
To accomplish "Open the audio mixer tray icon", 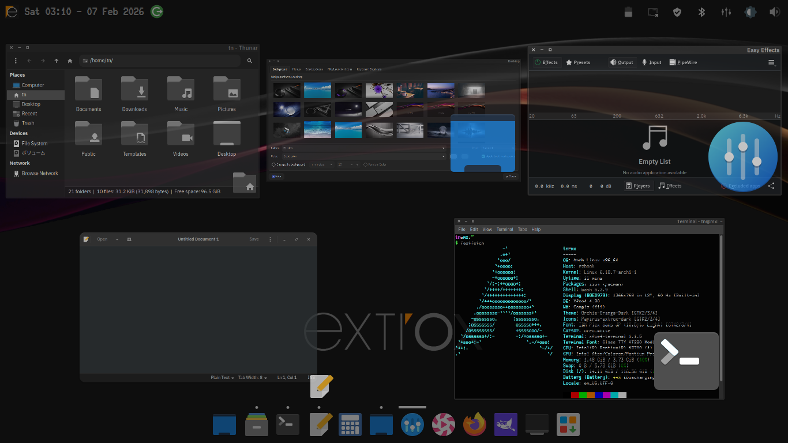I will (x=726, y=12).
